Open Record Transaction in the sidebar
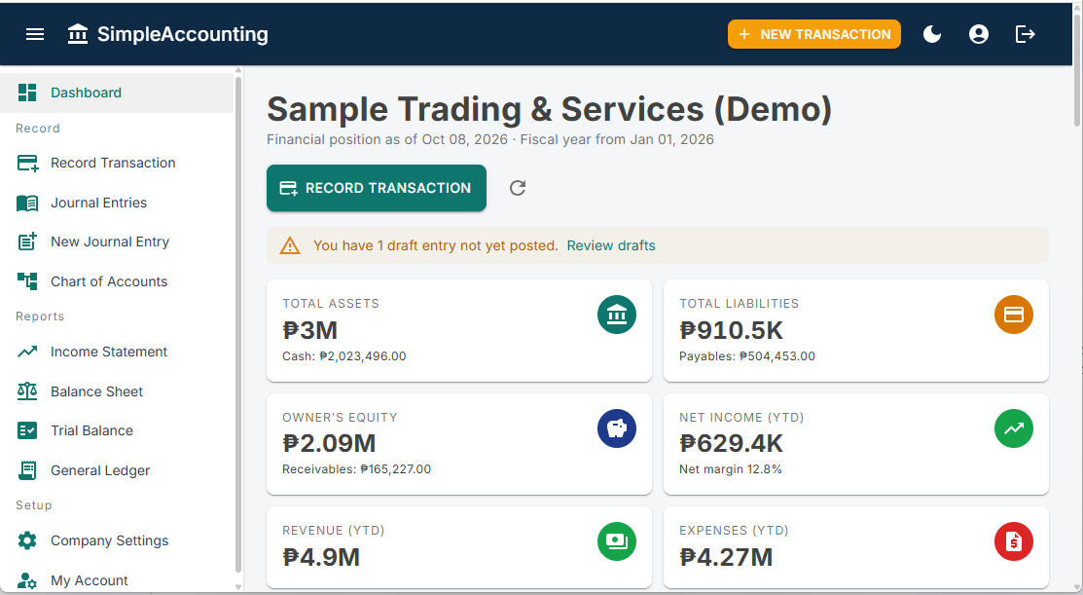The image size is (1083, 595). (117, 163)
